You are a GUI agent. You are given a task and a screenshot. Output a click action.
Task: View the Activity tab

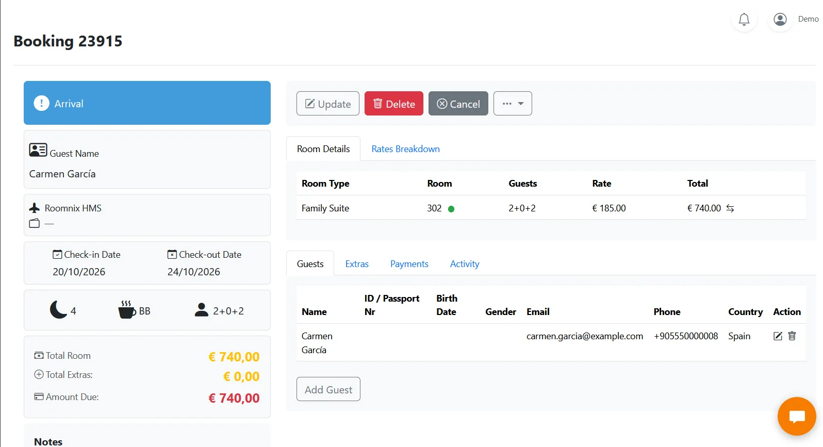pyautogui.click(x=465, y=264)
